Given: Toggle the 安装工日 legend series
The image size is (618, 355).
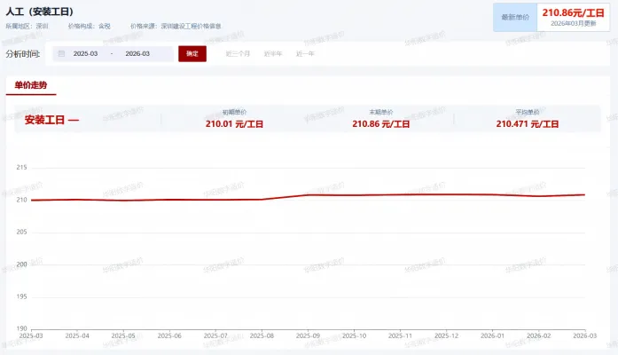Looking at the screenshot, I should pos(51,120).
